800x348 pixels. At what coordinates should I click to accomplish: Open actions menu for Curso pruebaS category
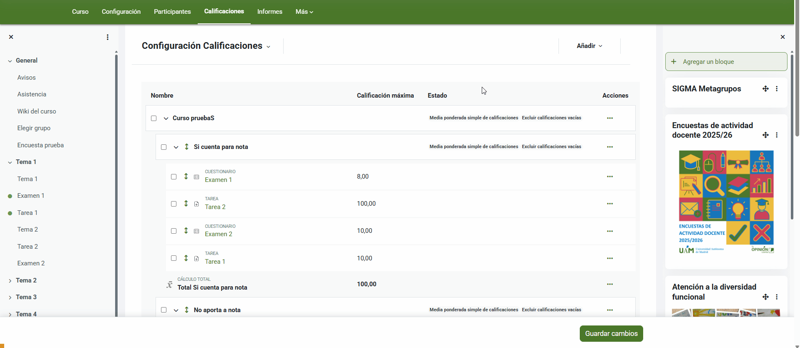click(610, 118)
